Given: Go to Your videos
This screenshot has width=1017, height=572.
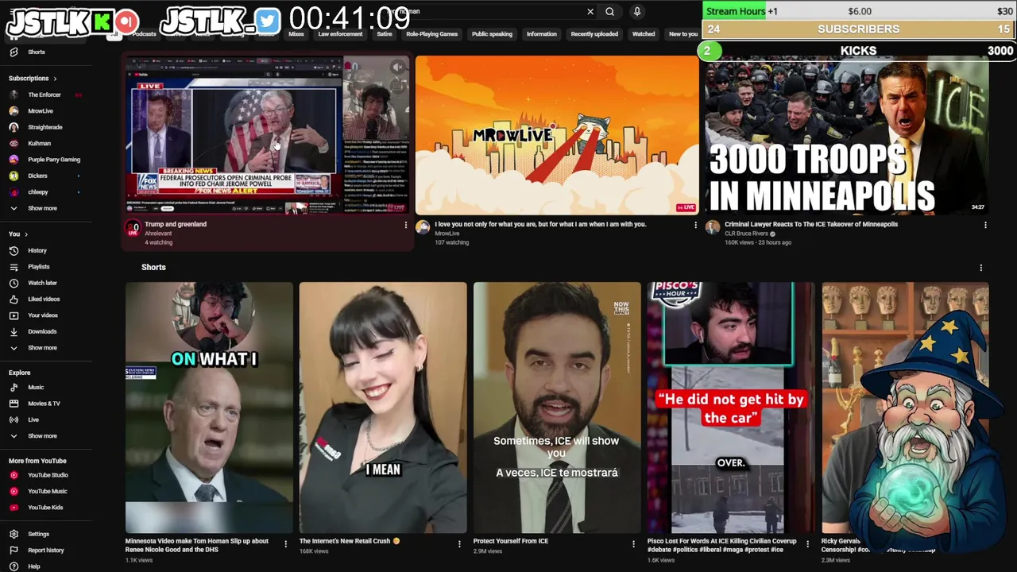Looking at the screenshot, I should pyautogui.click(x=42, y=315).
